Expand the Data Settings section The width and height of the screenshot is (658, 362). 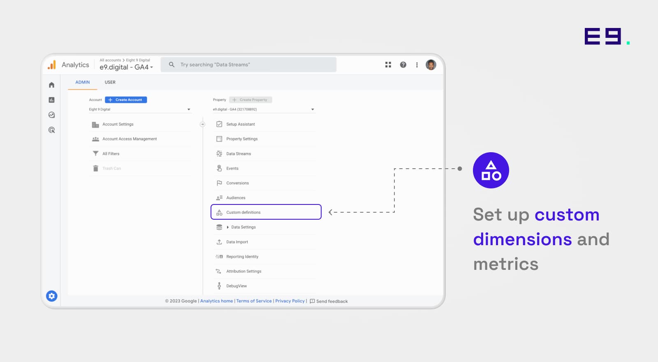coord(228,227)
